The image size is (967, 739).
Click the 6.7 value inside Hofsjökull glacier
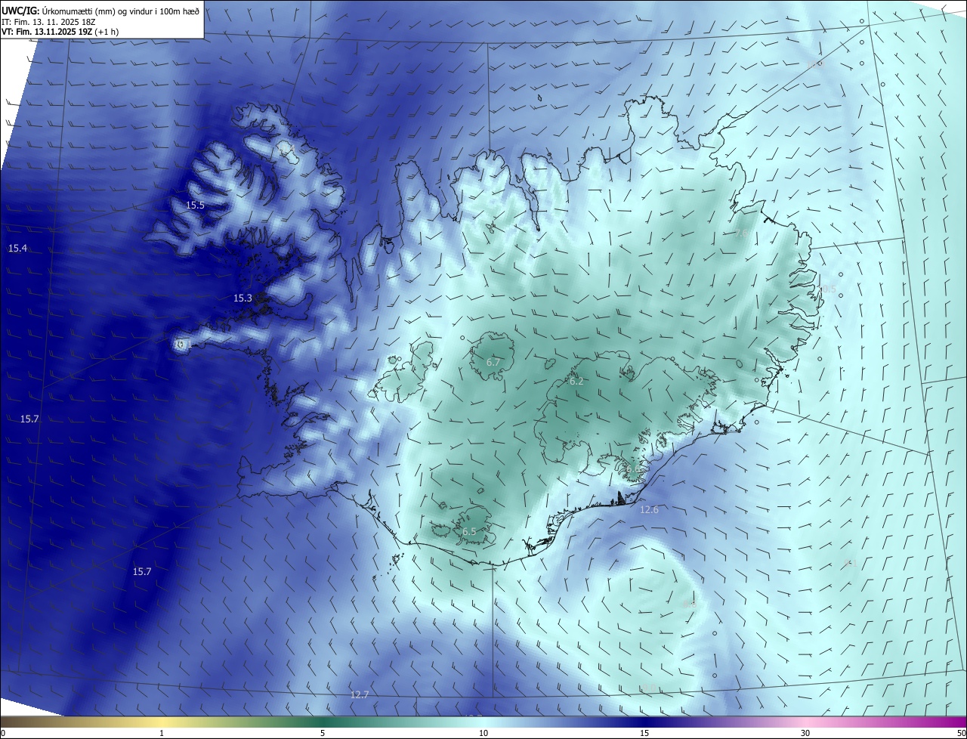[493, 363]
